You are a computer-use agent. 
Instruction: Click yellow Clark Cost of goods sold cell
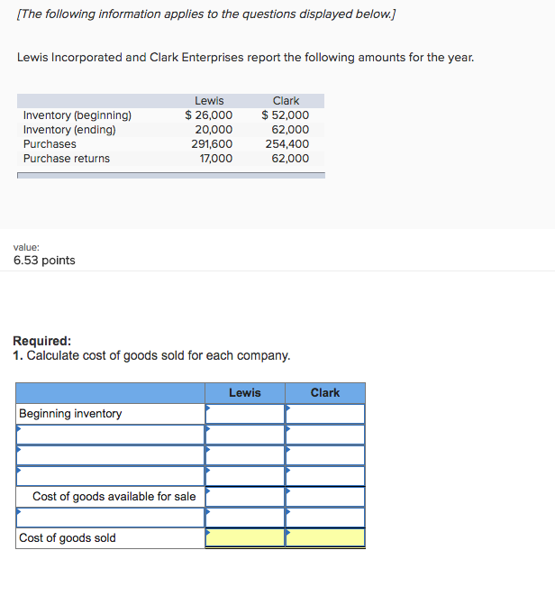pos(325,538)
